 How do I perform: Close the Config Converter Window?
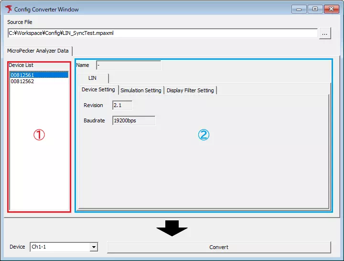(332, 9)
